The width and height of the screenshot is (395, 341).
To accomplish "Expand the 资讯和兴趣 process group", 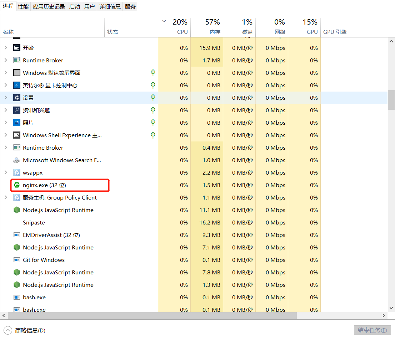I will point(6,110).
